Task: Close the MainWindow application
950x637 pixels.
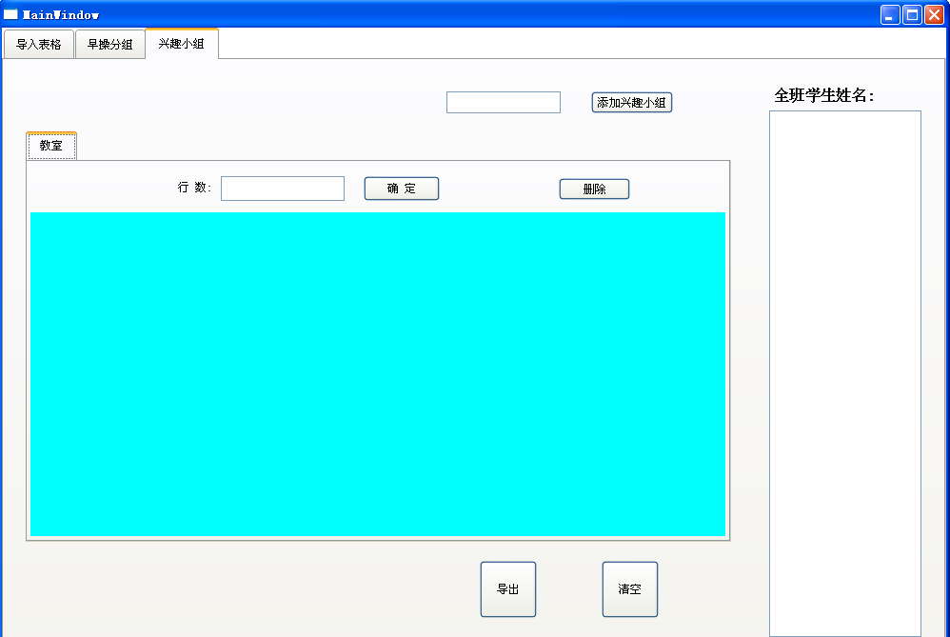Action: pos(934,14)
